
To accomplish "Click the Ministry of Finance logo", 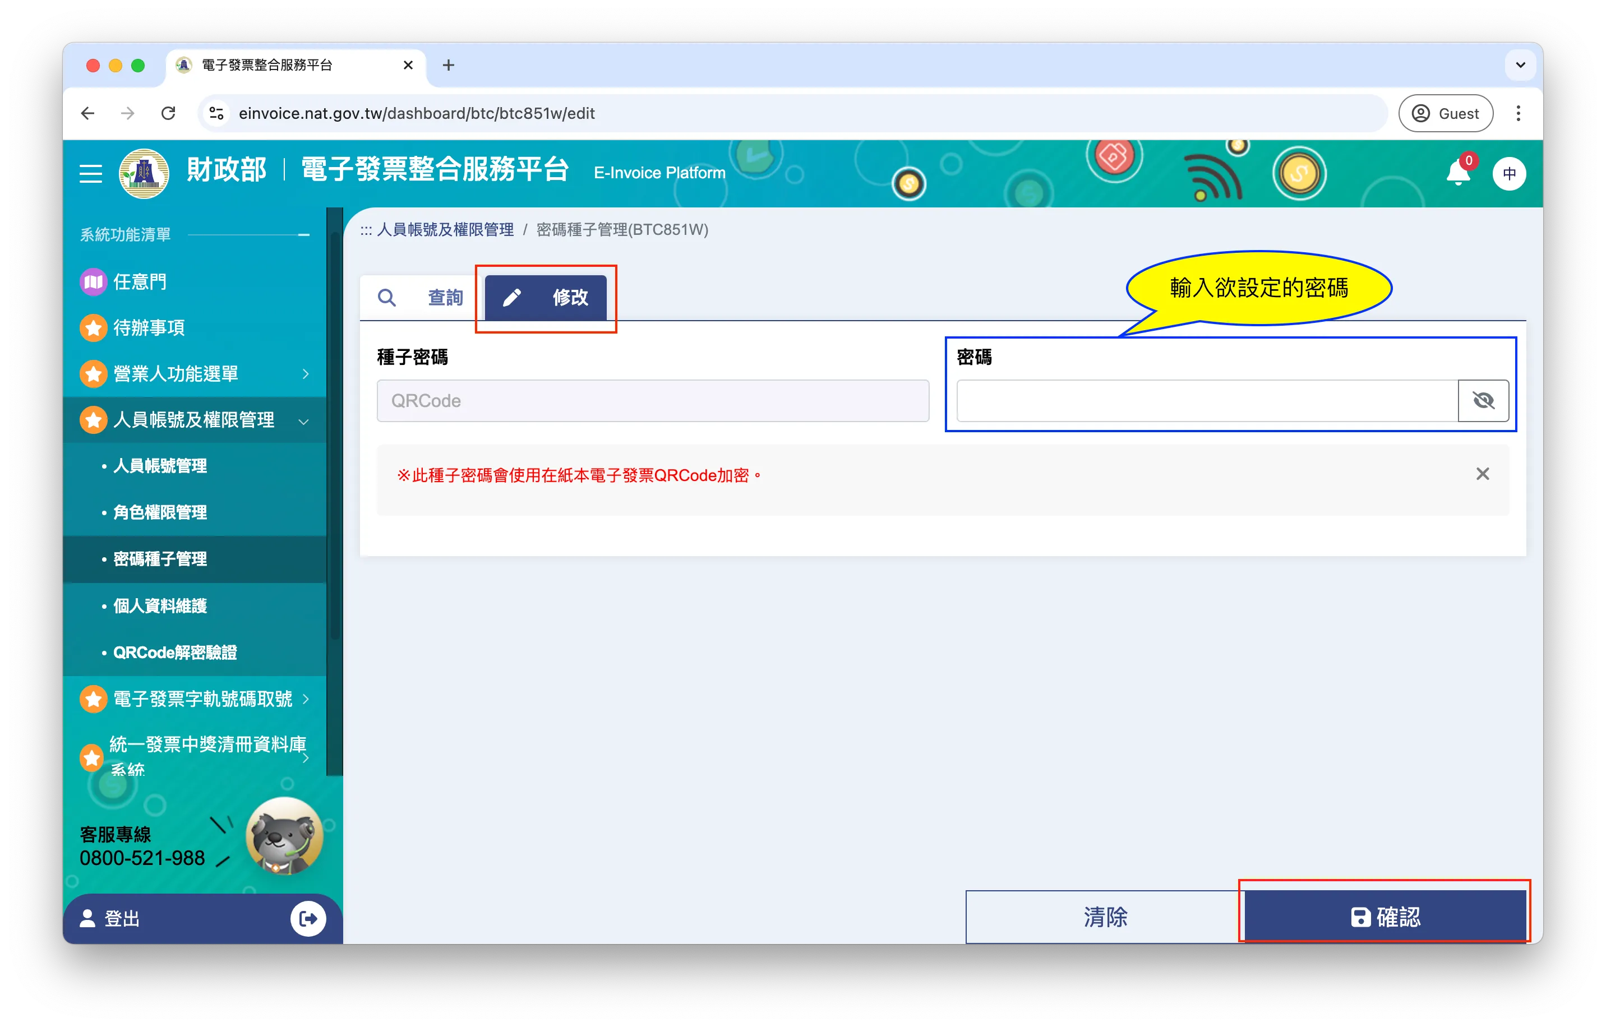I will [144, 173].
